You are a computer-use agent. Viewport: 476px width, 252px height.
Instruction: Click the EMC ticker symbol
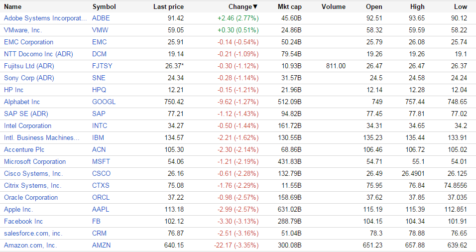pos(100,42)
